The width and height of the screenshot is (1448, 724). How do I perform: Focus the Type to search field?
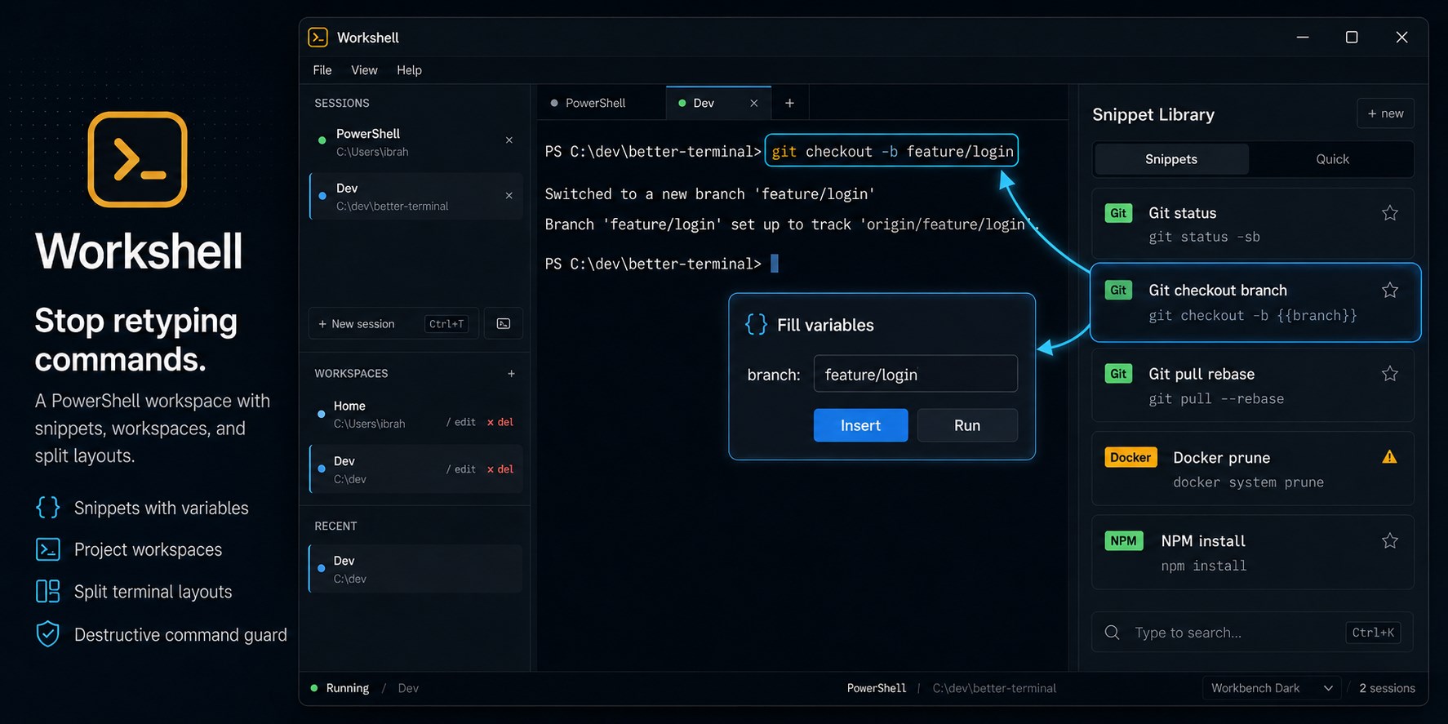click(x=1253, y=633)
